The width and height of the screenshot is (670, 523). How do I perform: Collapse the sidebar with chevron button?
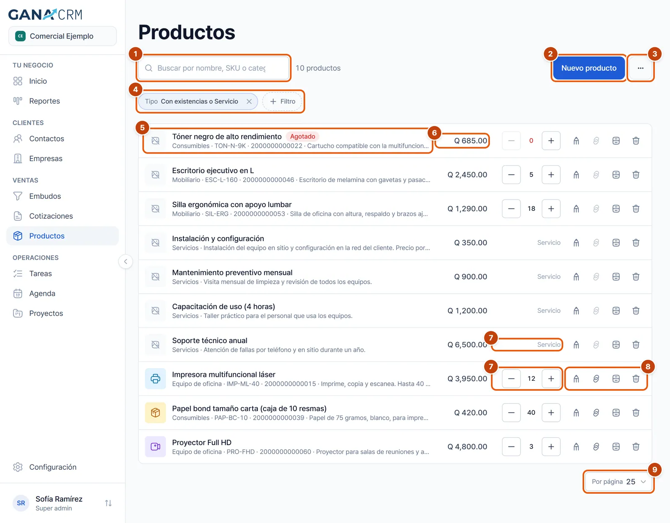coord(125,261)
